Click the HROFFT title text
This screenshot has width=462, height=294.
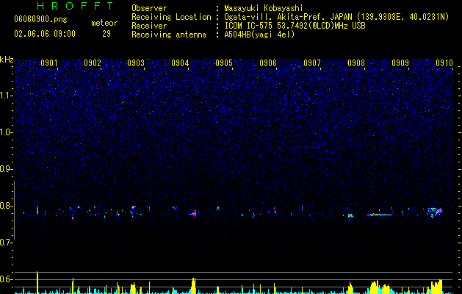point(75,6)
